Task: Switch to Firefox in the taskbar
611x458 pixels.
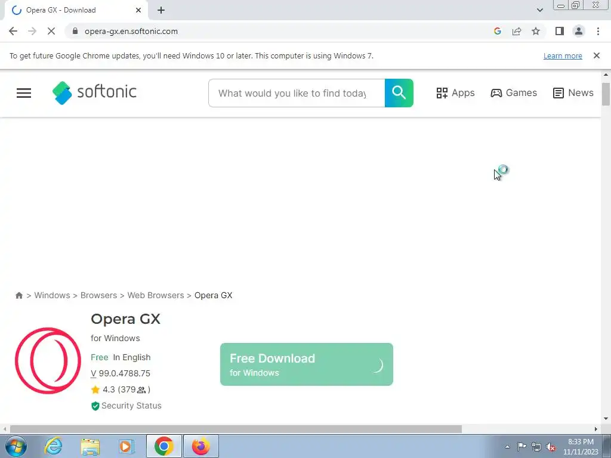Action: click(200, 446)
